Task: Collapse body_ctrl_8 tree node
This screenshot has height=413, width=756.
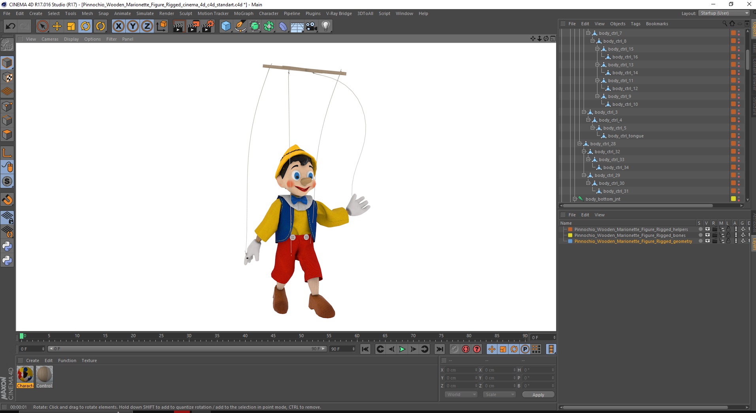Action: (593, 41)
